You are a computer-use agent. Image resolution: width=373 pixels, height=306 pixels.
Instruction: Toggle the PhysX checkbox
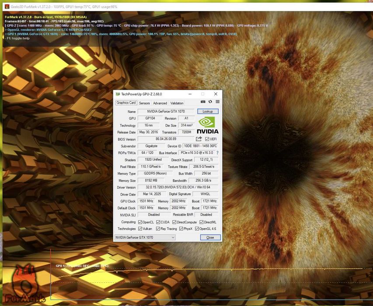pos(181,229)
